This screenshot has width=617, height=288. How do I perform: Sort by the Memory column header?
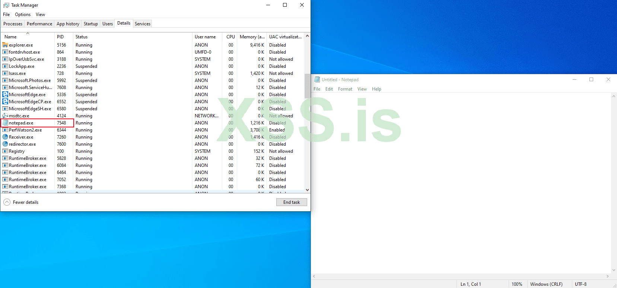click(252, 37)
